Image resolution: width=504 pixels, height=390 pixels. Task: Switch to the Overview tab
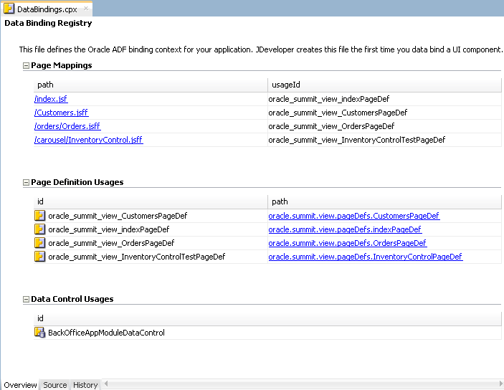click(20, 385)
